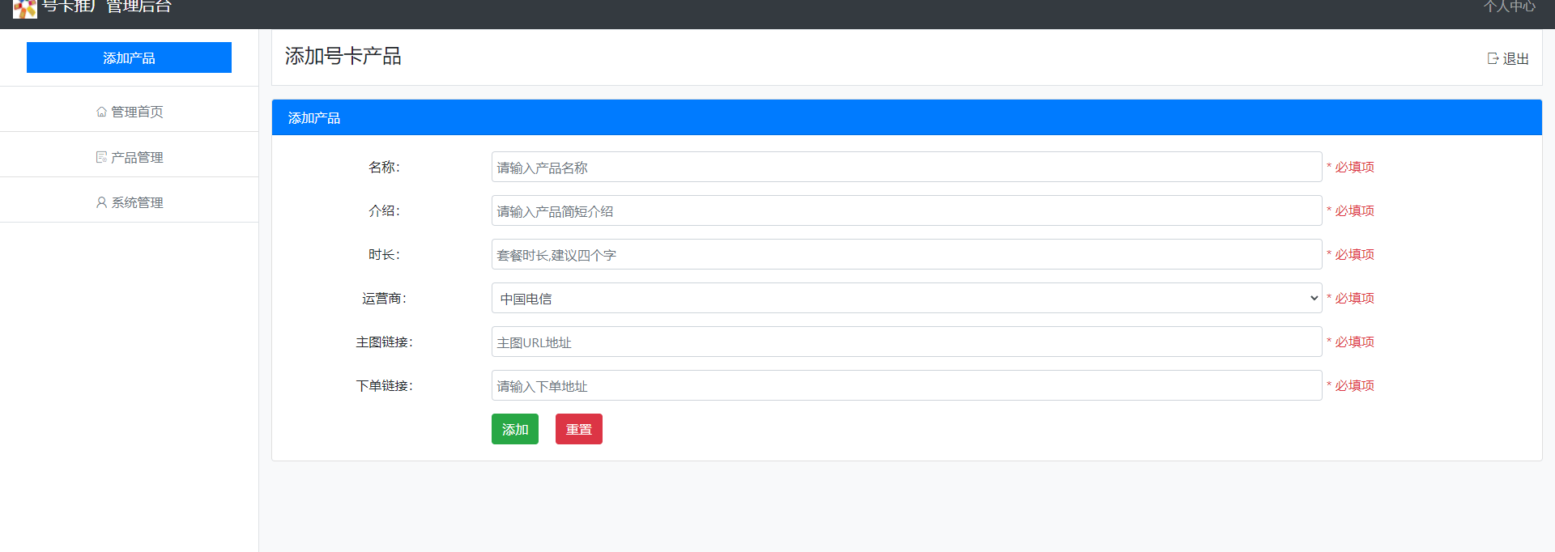Click the red 重置 button
1555x552 pixels.
[579, 429]
